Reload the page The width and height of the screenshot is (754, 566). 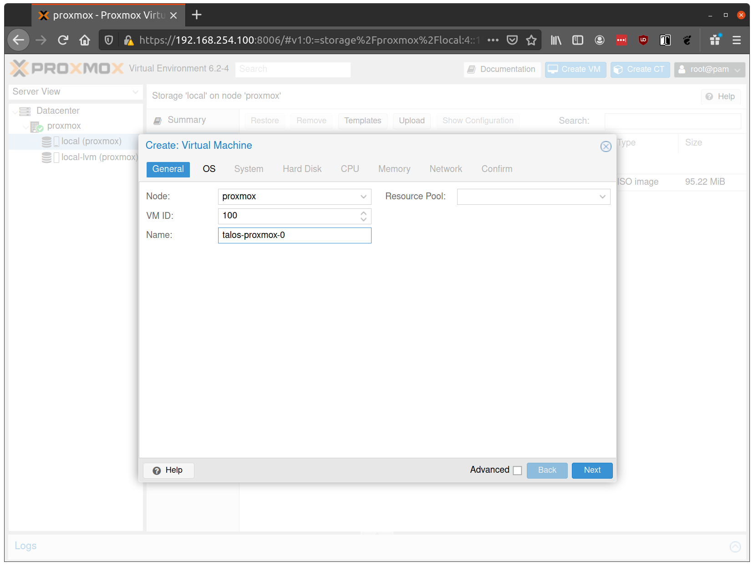click(63, 40)
